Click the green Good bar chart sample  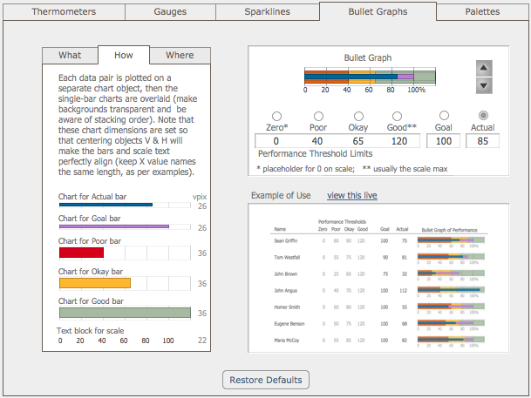point(125,313)
